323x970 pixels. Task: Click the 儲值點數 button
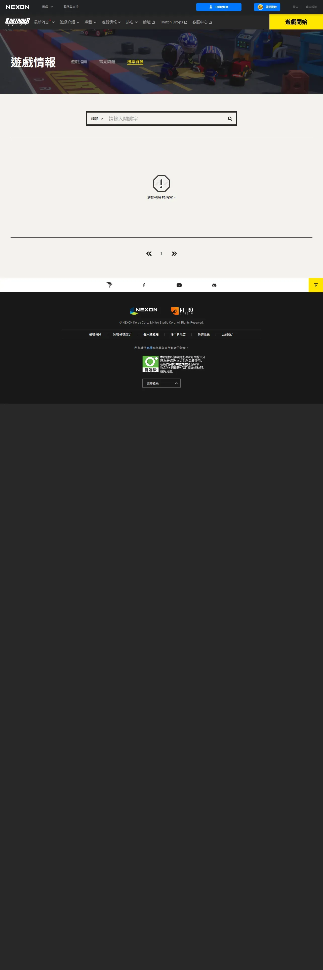pyautogui.click(x=267, y=7)
